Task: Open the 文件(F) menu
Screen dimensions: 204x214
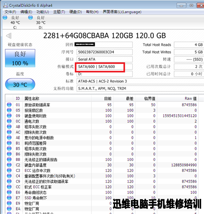Action: tap(10, 12)
